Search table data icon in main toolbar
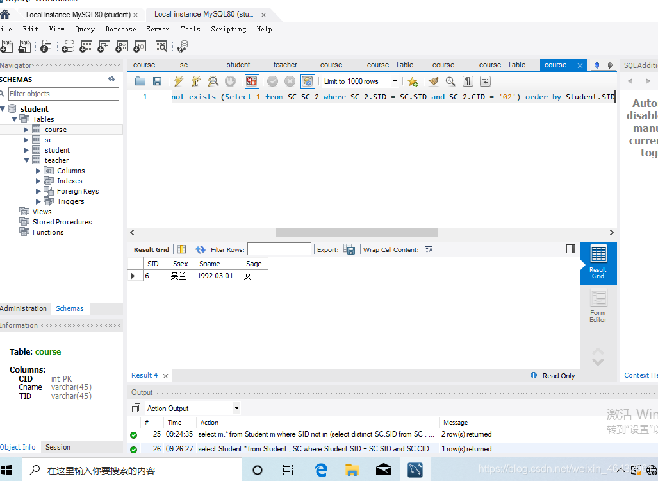The image size is (658, 481). tap(161, 46)
